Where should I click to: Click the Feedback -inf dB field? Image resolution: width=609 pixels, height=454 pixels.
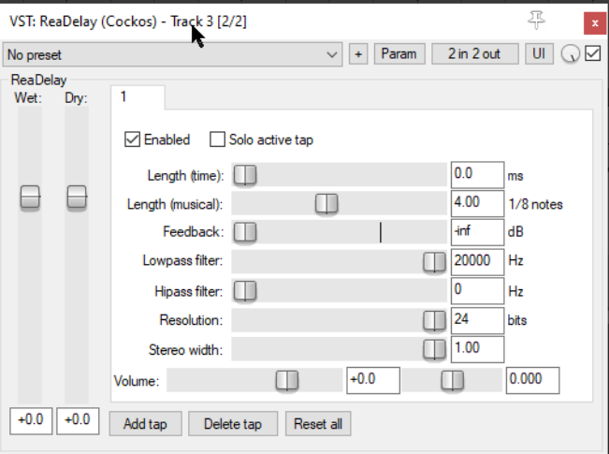tap(477, 232)
